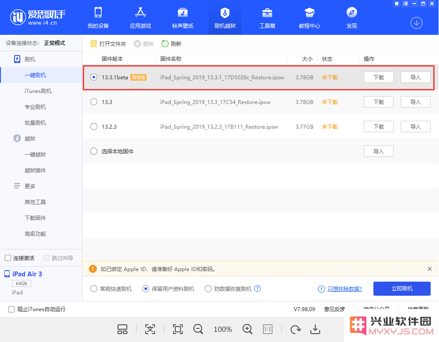439x342 pixels.
Task: Close the Apple ID warning banner
Action: click(430, 269)
